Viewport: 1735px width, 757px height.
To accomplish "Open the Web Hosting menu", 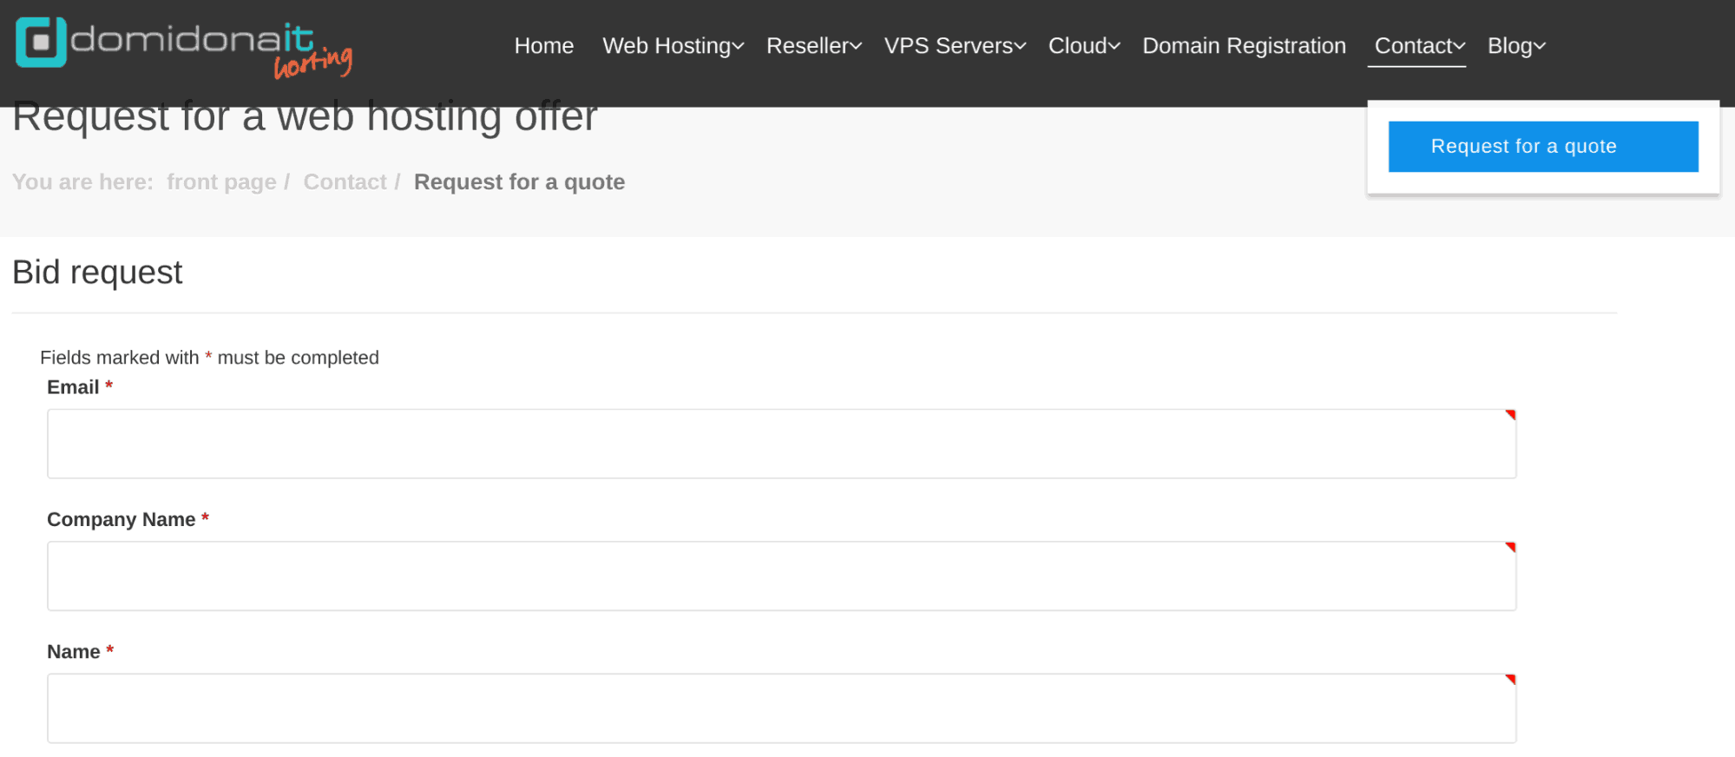I will coord(673,46).
